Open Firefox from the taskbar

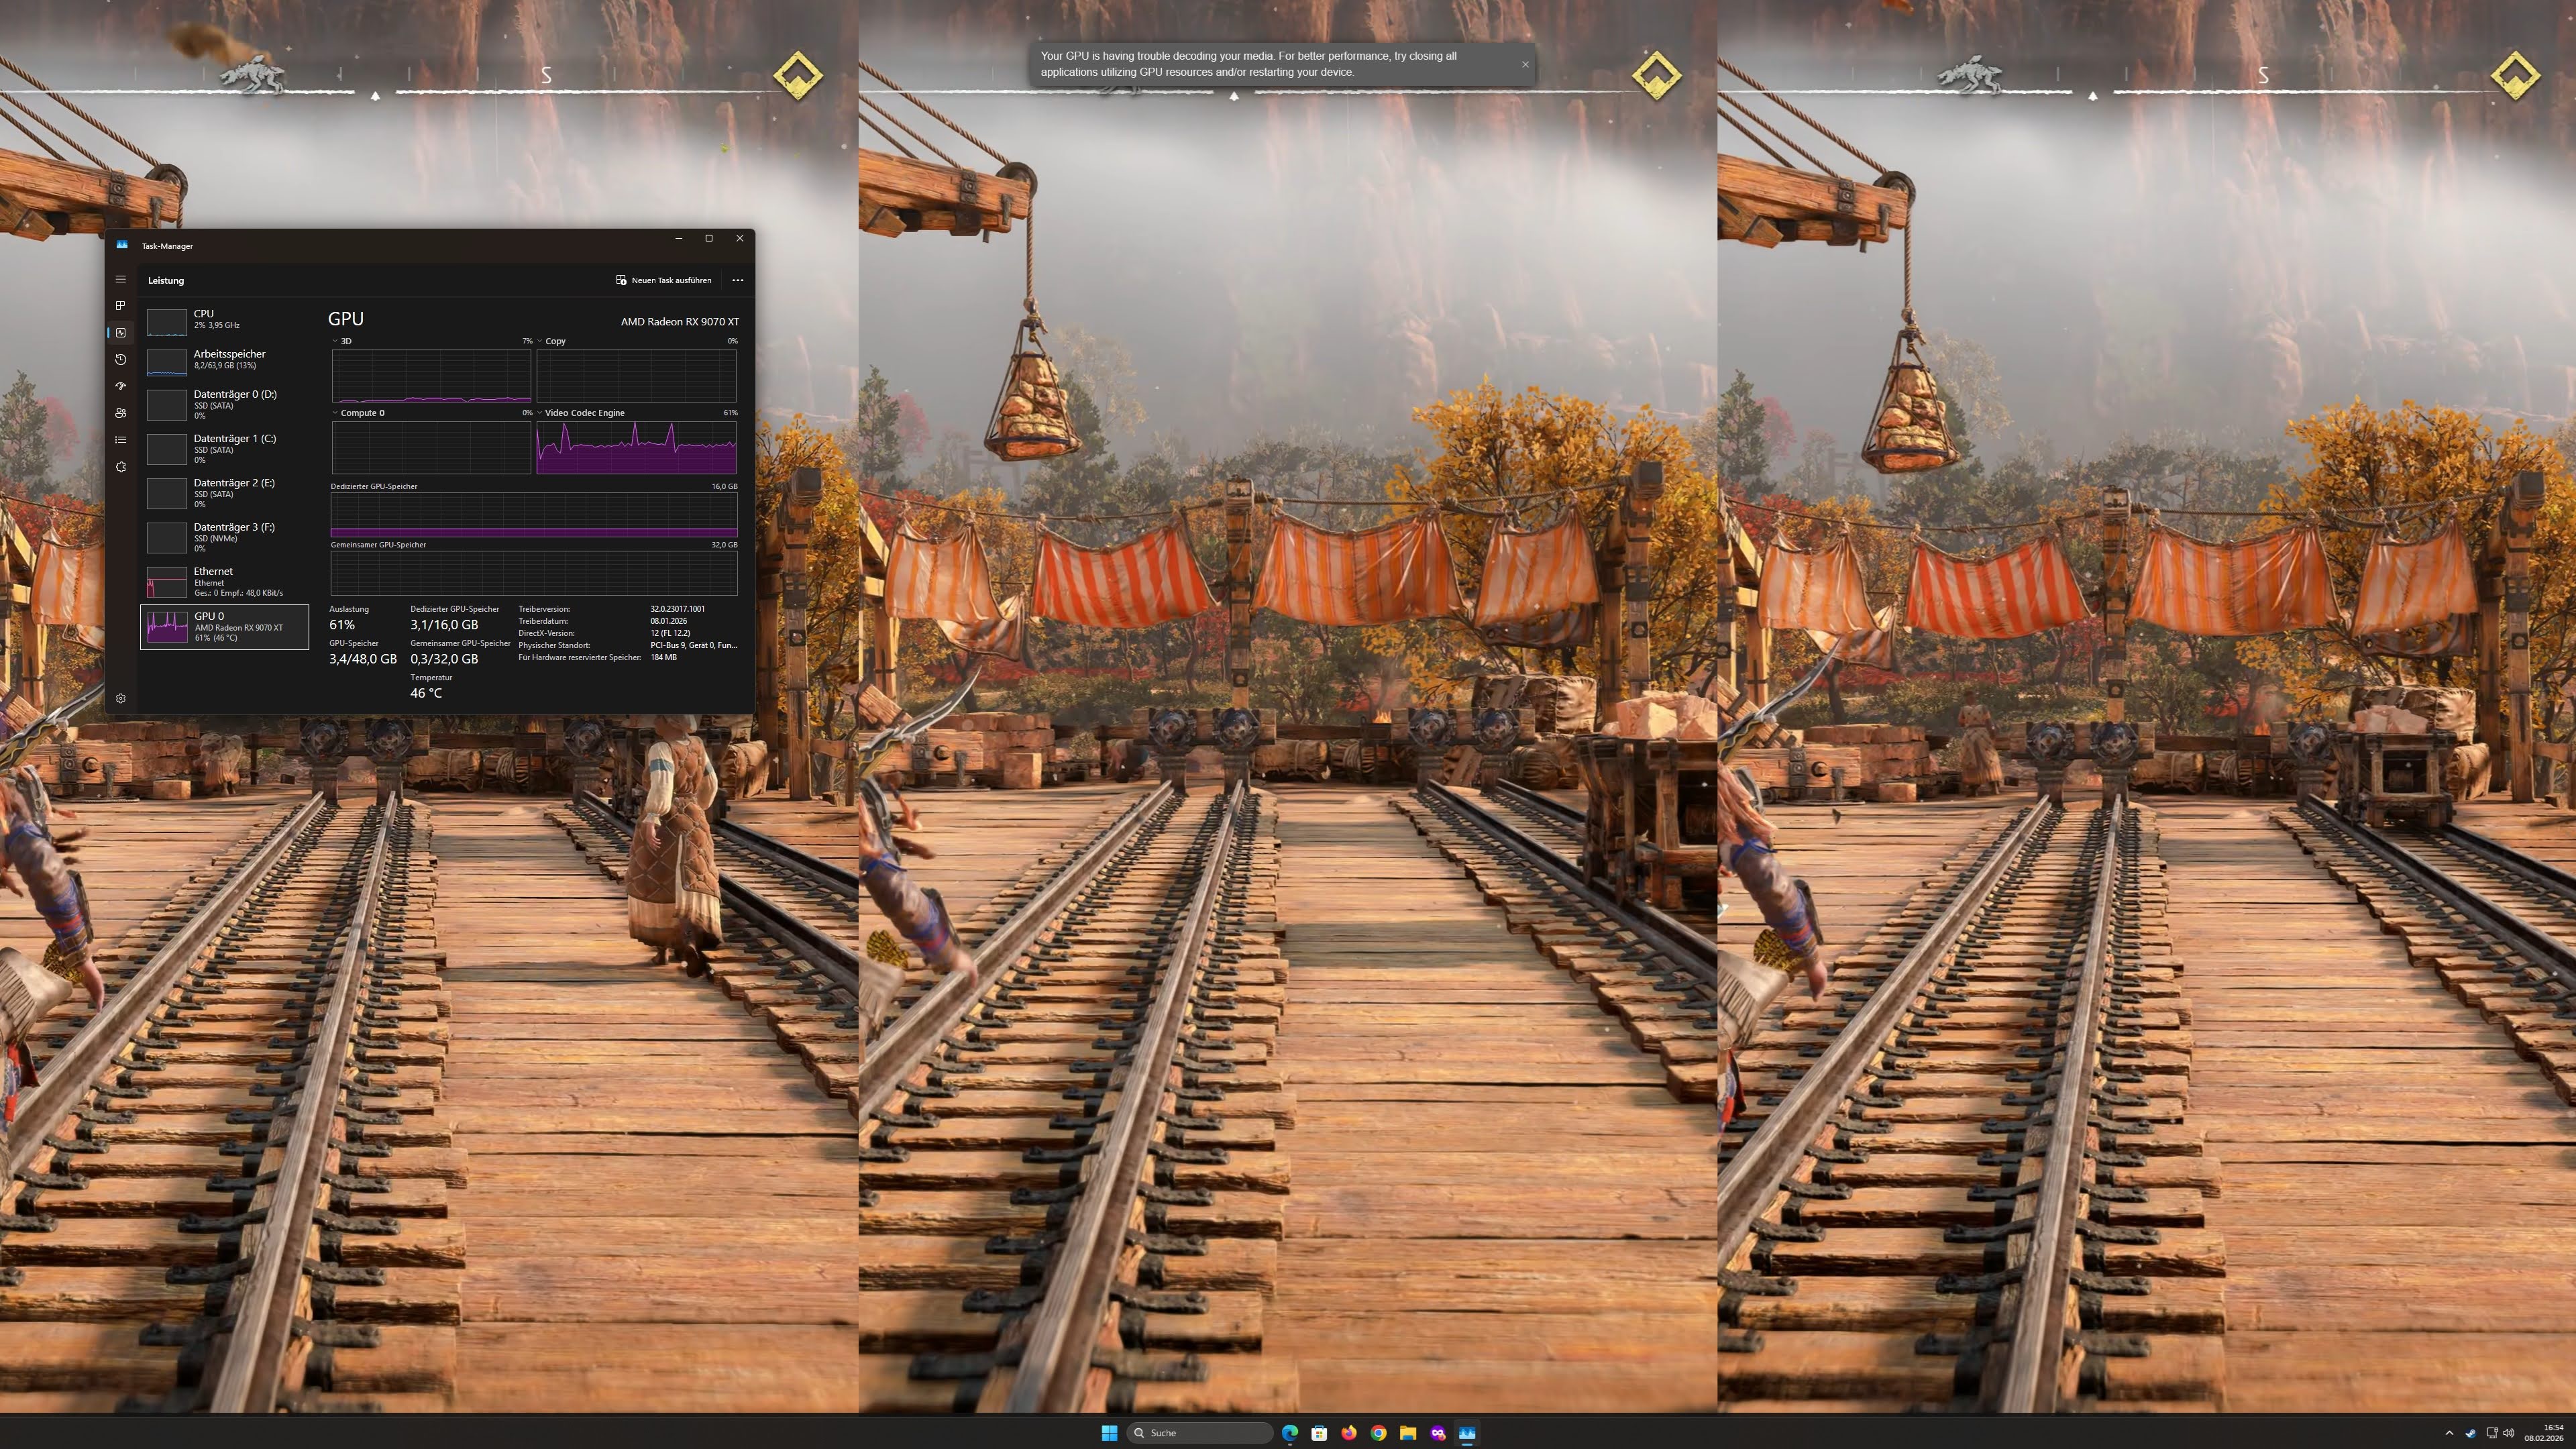1348,1433
